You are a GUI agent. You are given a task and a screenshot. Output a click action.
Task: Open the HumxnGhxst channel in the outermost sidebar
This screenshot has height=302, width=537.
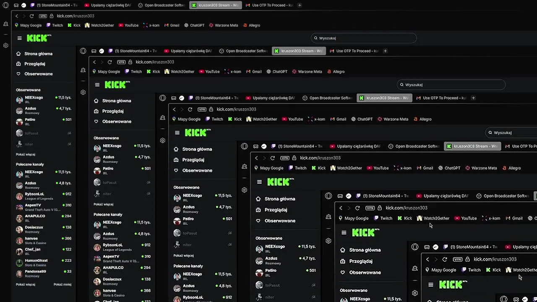[44, 263]
